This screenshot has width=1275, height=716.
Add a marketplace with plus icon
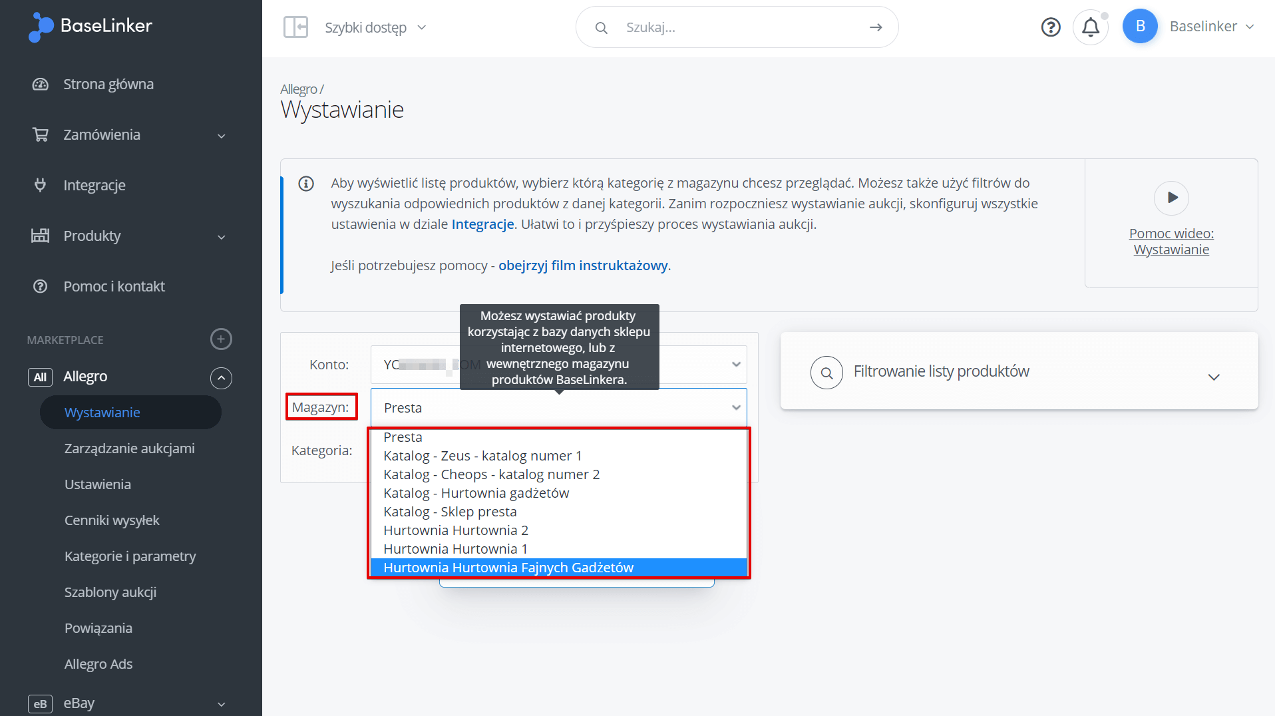pyautogui.click(x=221, y=339)
